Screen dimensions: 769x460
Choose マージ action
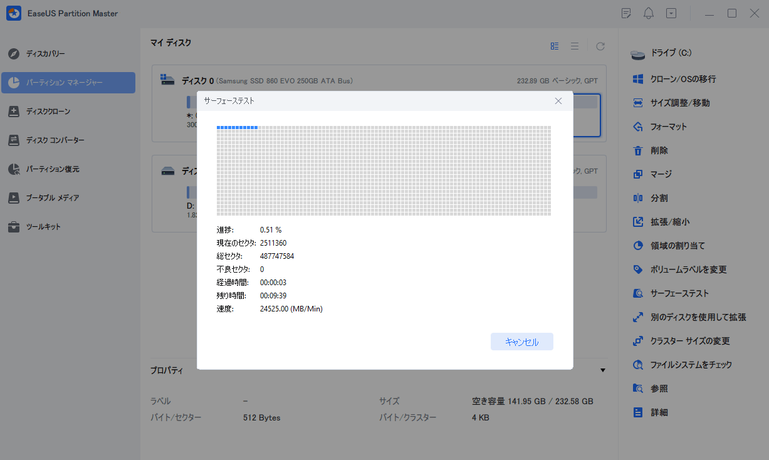(661, 174)
